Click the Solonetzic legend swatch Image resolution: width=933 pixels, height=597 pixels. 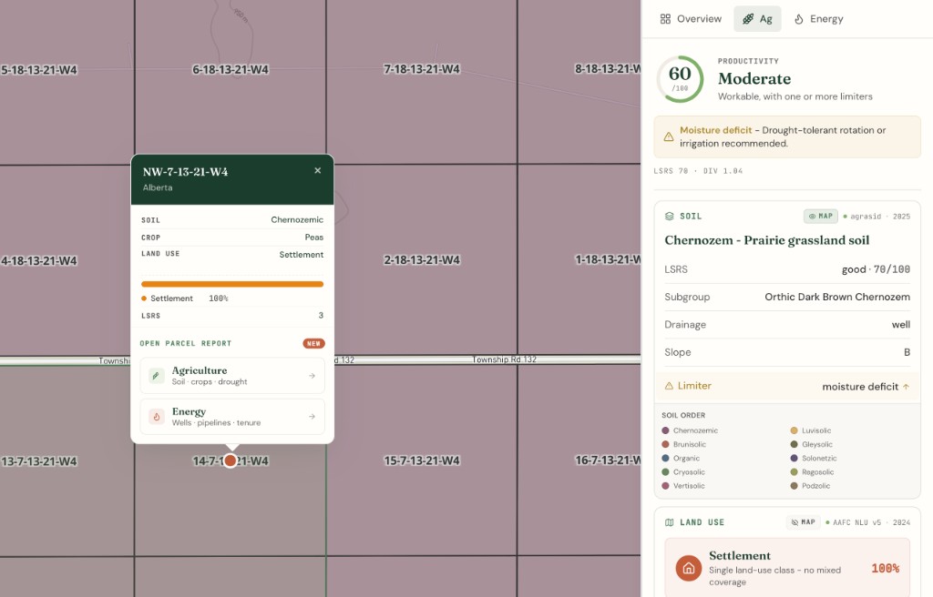coord(794,458)
